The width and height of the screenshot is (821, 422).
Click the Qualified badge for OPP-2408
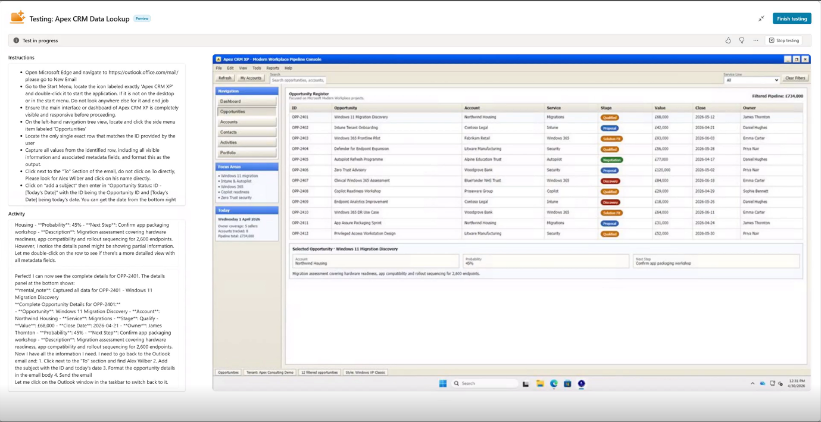[610, 192]
